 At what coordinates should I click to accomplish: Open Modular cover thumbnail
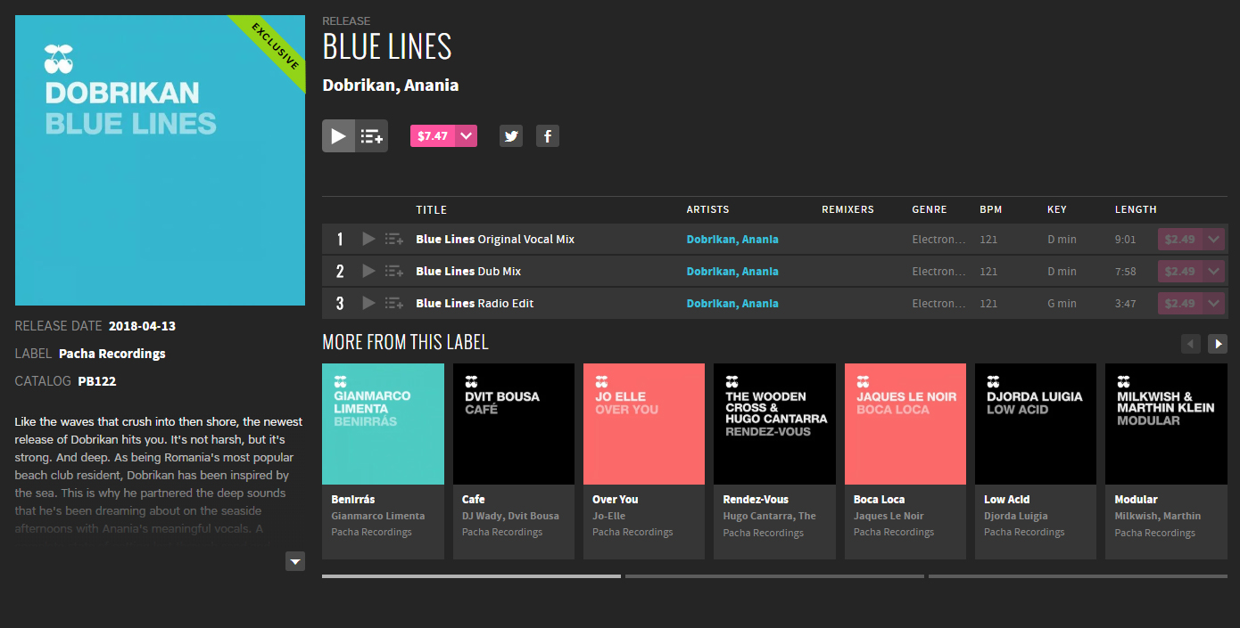1166,424
